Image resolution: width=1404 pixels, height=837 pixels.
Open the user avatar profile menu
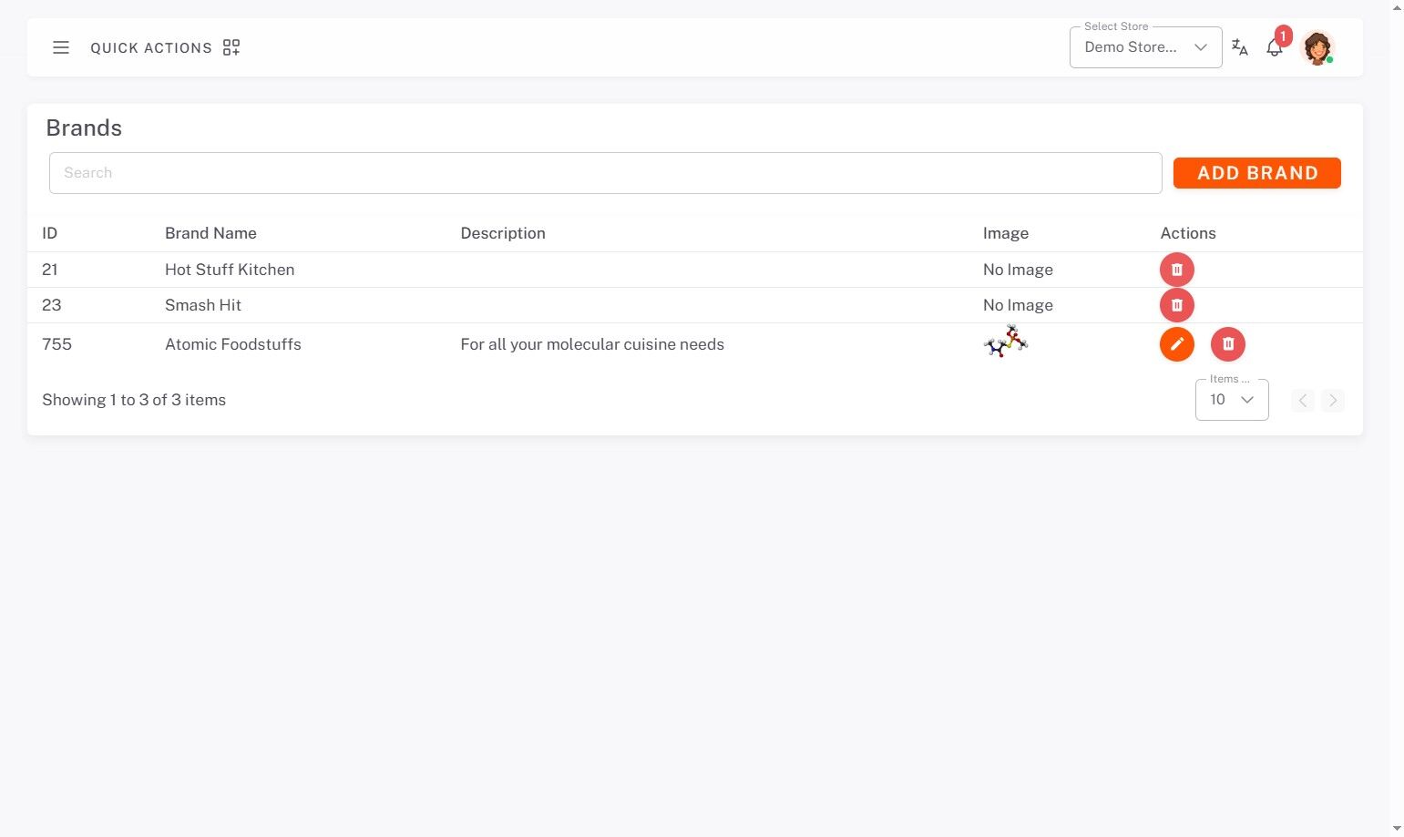[1317, 47]
